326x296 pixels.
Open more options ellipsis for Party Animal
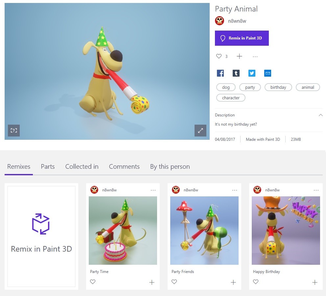point(255,57)
